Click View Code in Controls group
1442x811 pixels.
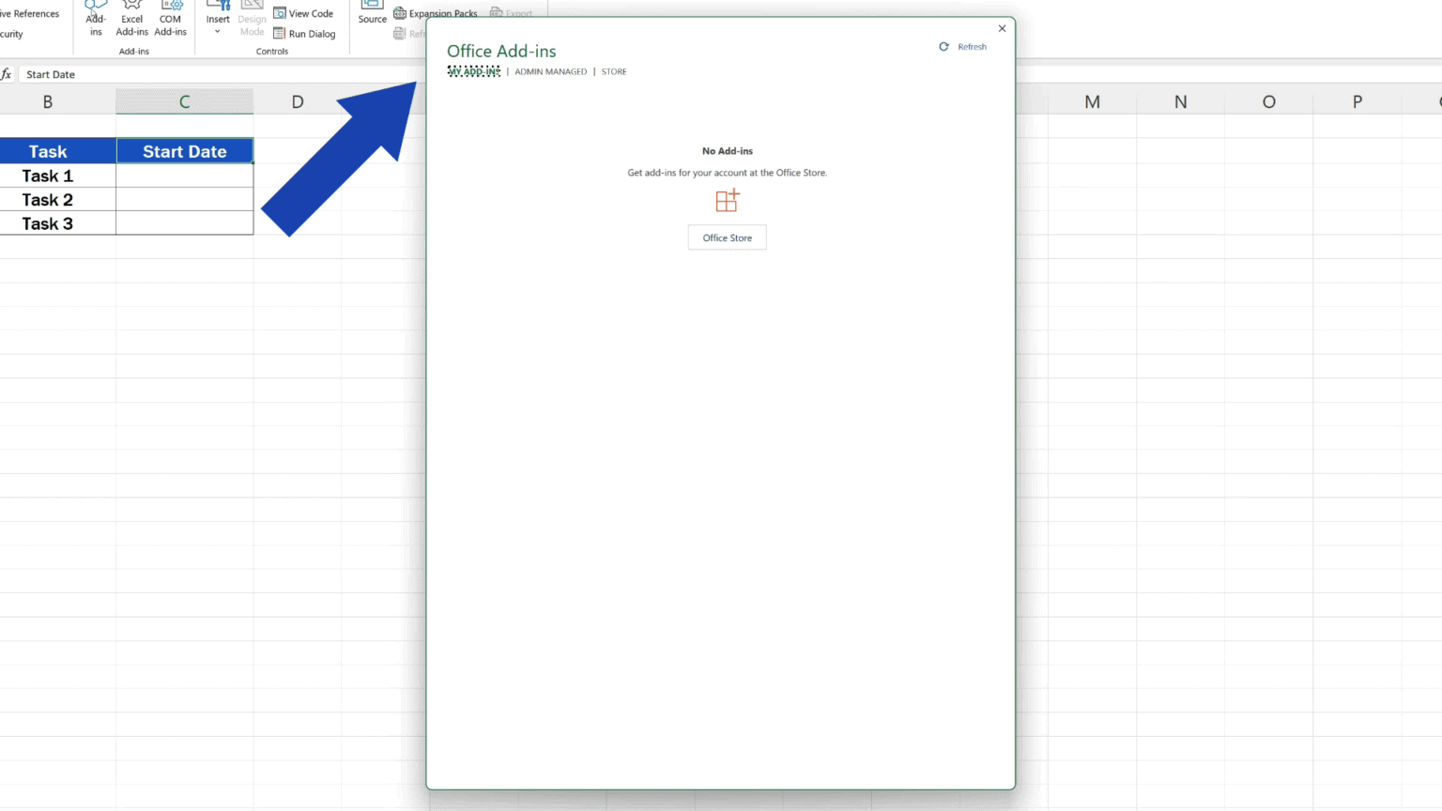(303, 13)
